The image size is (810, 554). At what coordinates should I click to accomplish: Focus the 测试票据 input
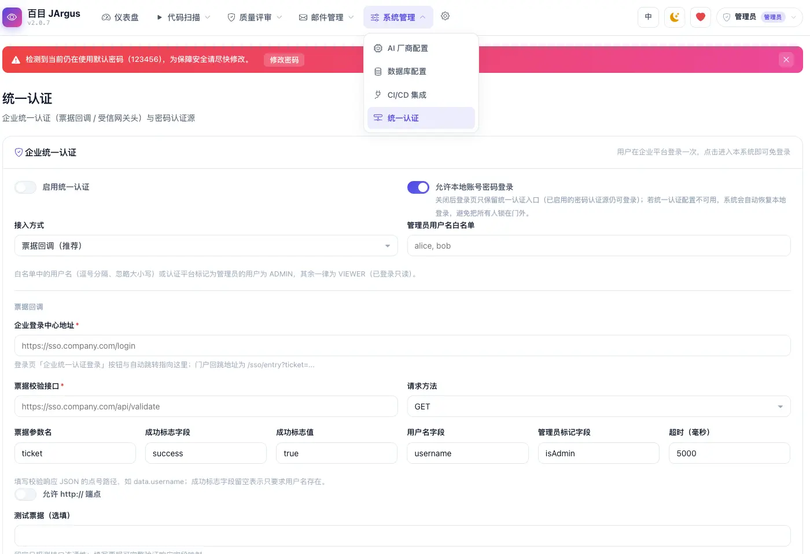coord(403,536)
